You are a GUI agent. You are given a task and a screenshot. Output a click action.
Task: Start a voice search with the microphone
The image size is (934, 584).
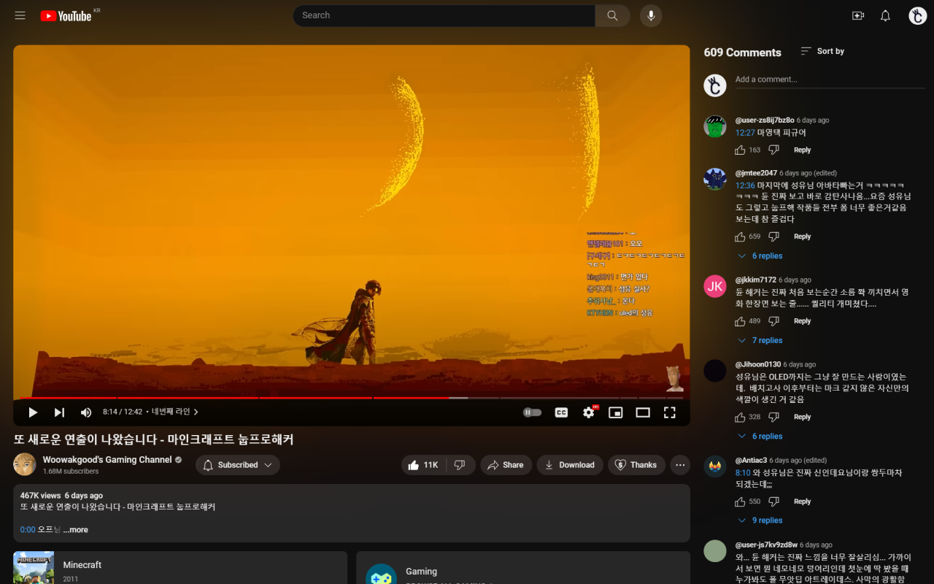tap(650, 15)
